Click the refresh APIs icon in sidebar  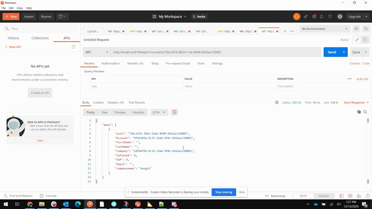click(74, 47)
